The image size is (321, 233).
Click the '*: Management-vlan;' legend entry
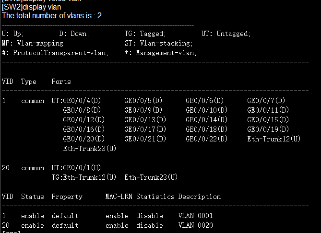[x=160, y=53]
